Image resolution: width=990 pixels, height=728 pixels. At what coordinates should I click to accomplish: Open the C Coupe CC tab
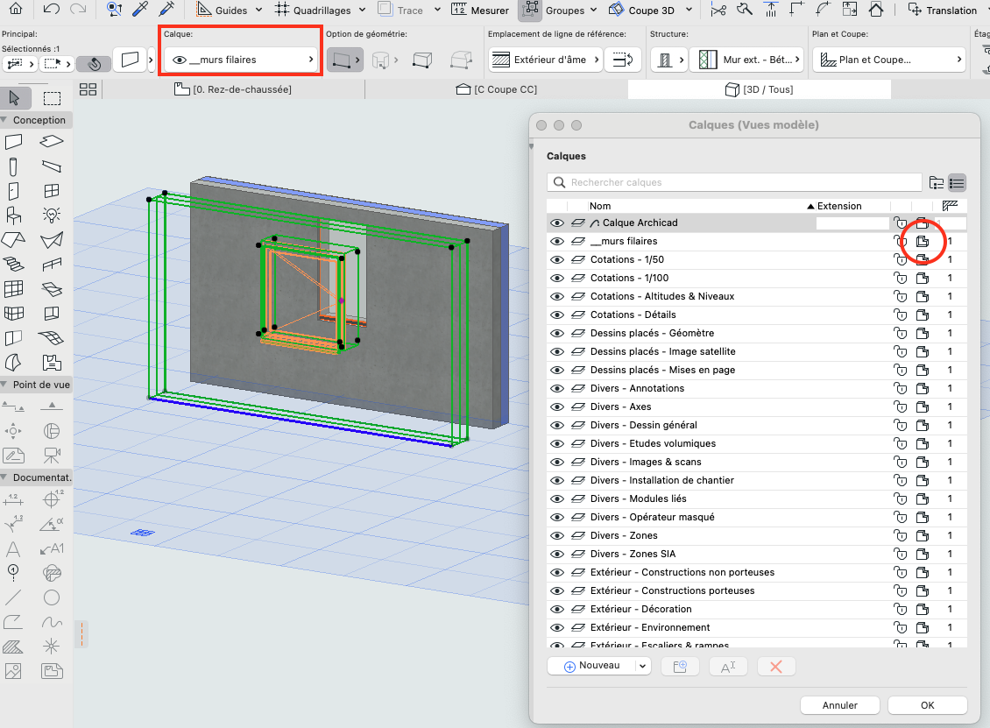(496, 89)
